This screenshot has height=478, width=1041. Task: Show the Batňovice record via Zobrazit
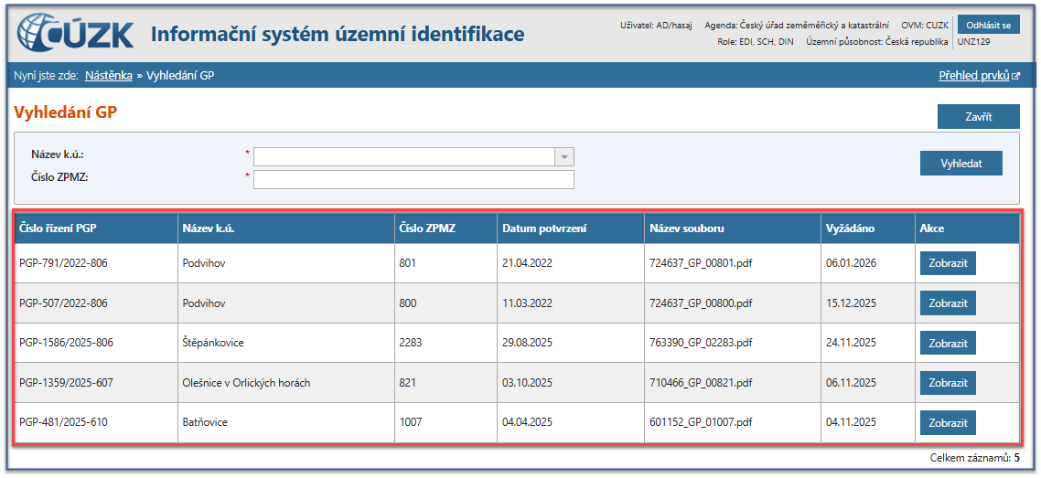[x=948, y=423]
